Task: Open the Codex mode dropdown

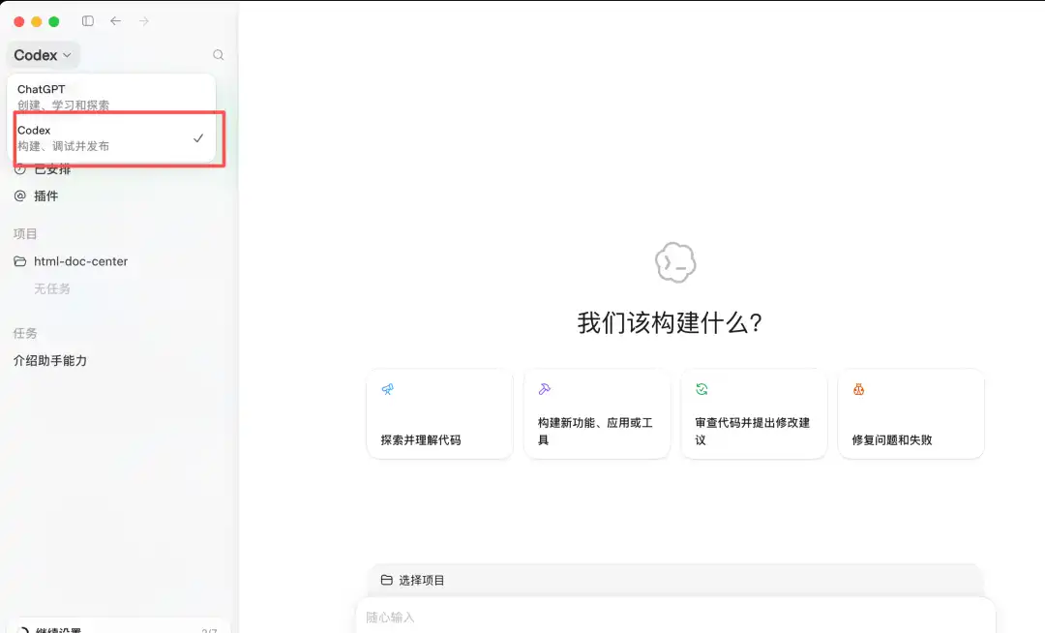Action: click(43, 55)
